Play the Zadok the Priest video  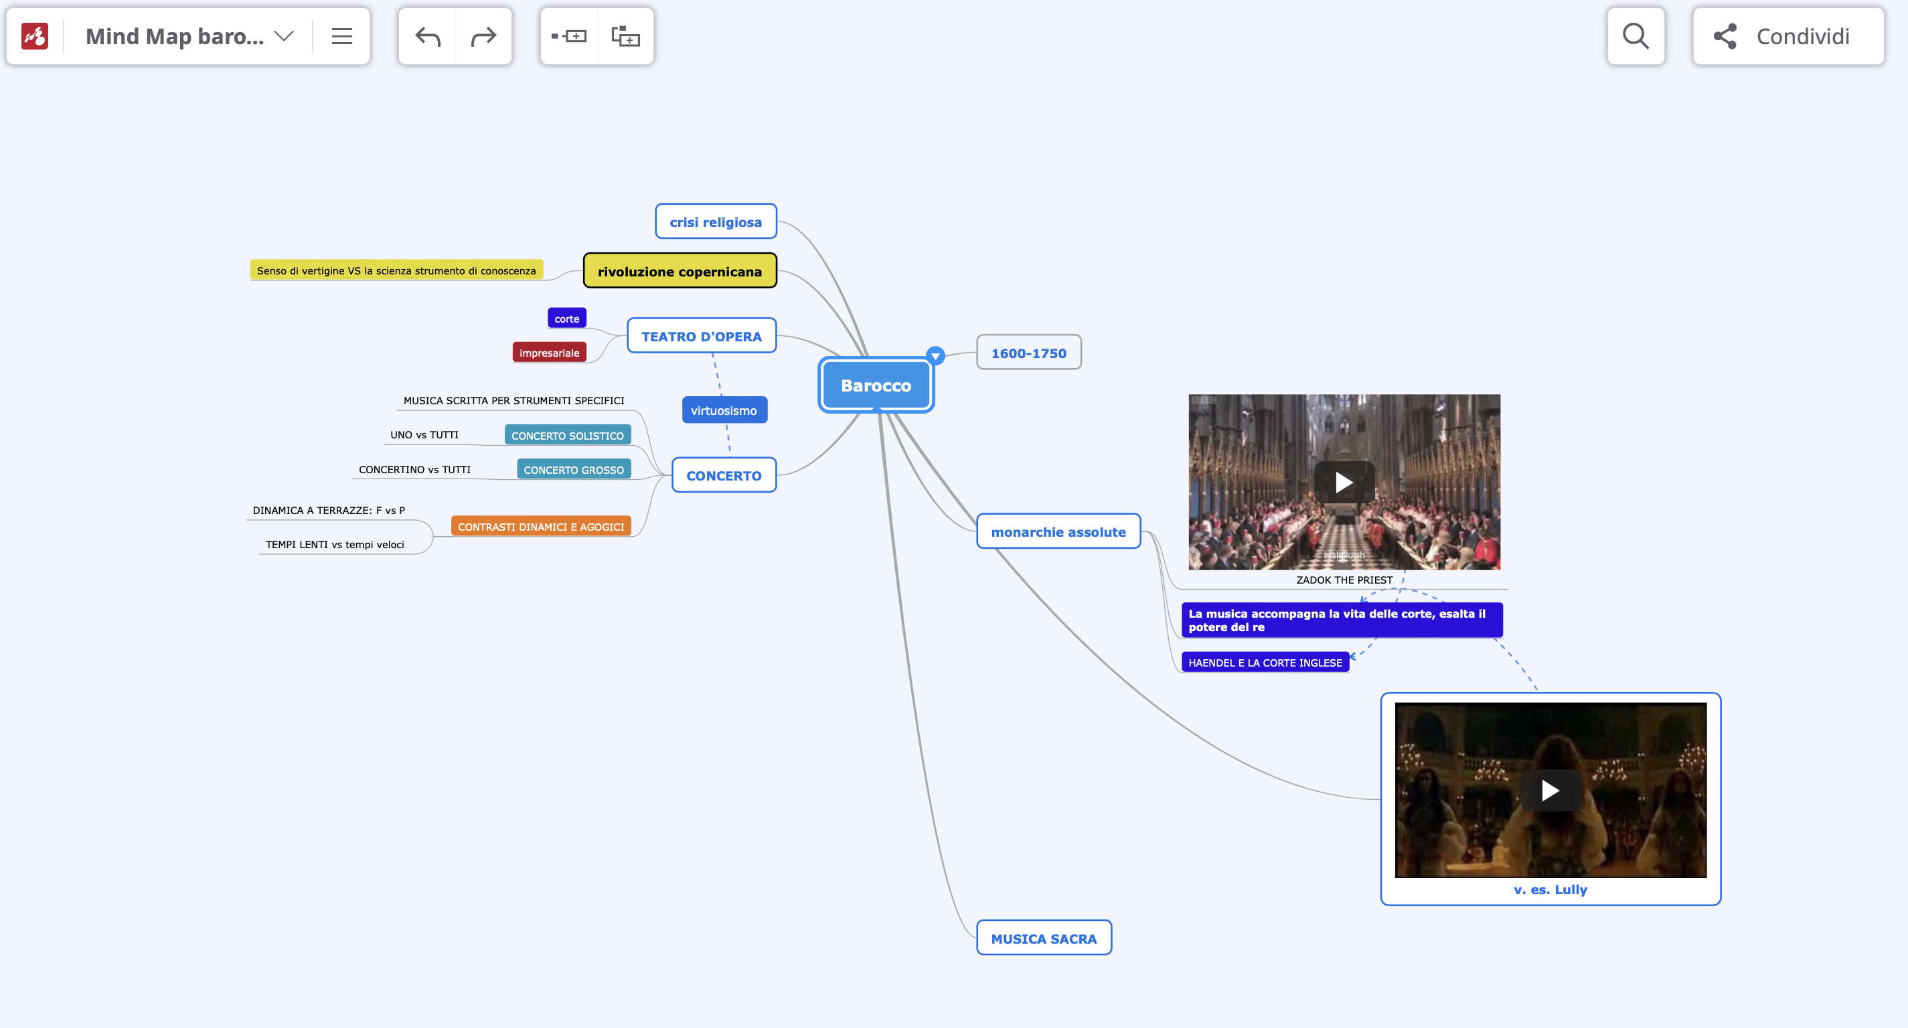1344,482
